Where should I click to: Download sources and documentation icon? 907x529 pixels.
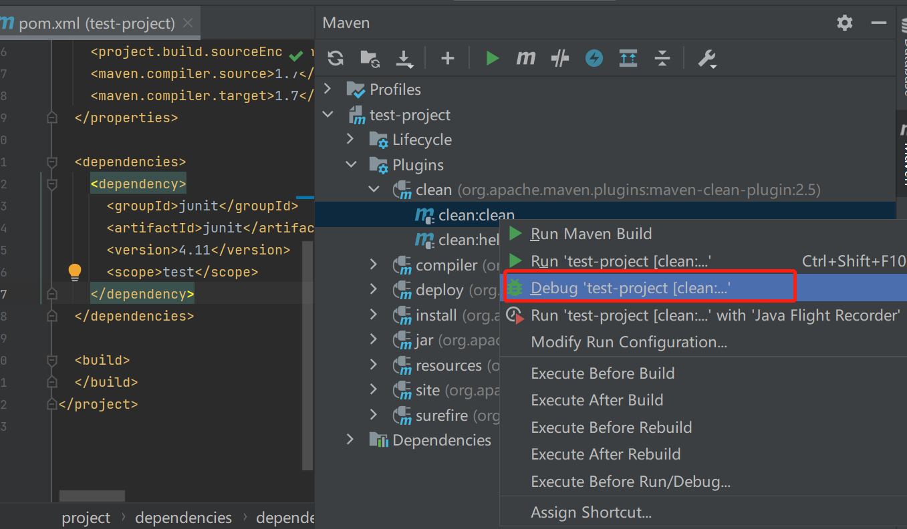404,59
